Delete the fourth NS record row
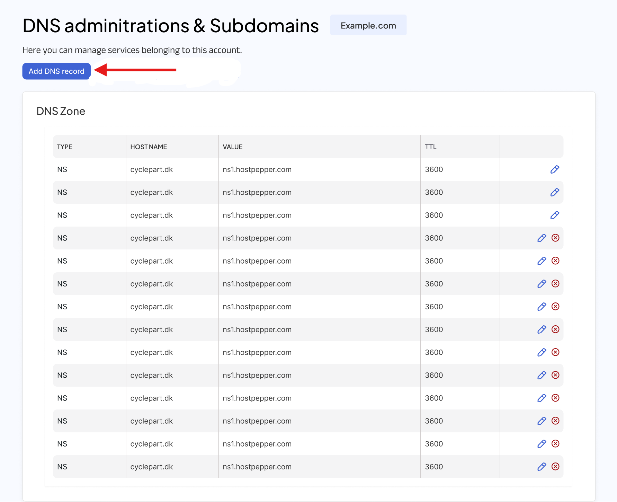617x502 pixels. point(555,238)
